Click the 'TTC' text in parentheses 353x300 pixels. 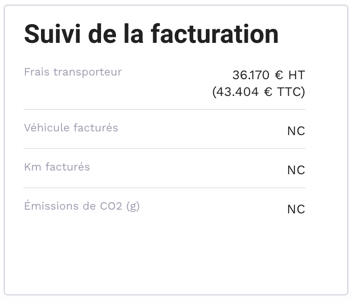pyautogui.click(x=289, y=92)
